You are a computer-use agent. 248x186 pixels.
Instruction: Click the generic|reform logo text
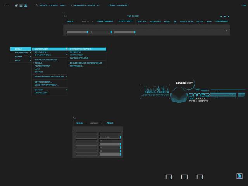coord(184,83)
